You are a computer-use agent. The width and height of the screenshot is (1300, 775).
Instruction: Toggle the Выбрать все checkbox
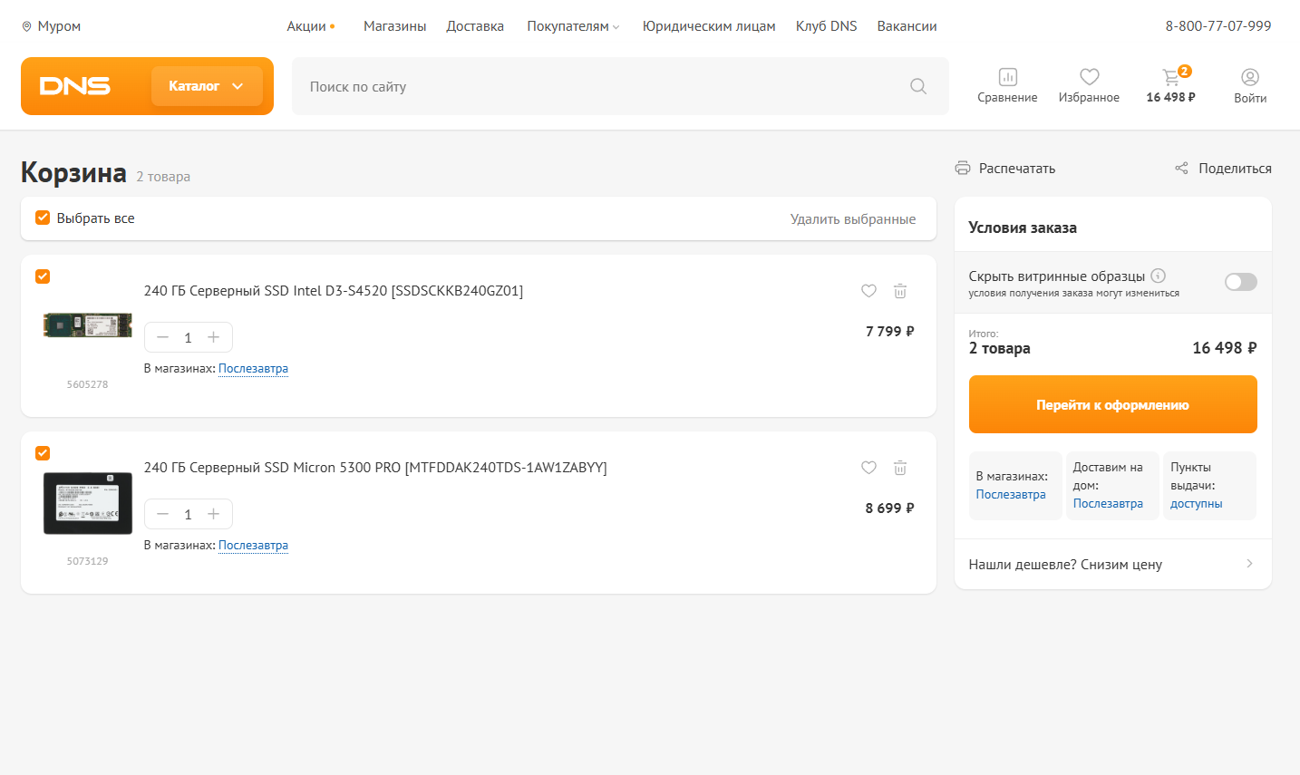click(x=43, y=218)
